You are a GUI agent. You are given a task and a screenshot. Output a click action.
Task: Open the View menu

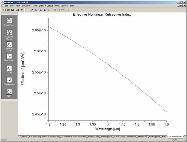[x=12, y=6]
